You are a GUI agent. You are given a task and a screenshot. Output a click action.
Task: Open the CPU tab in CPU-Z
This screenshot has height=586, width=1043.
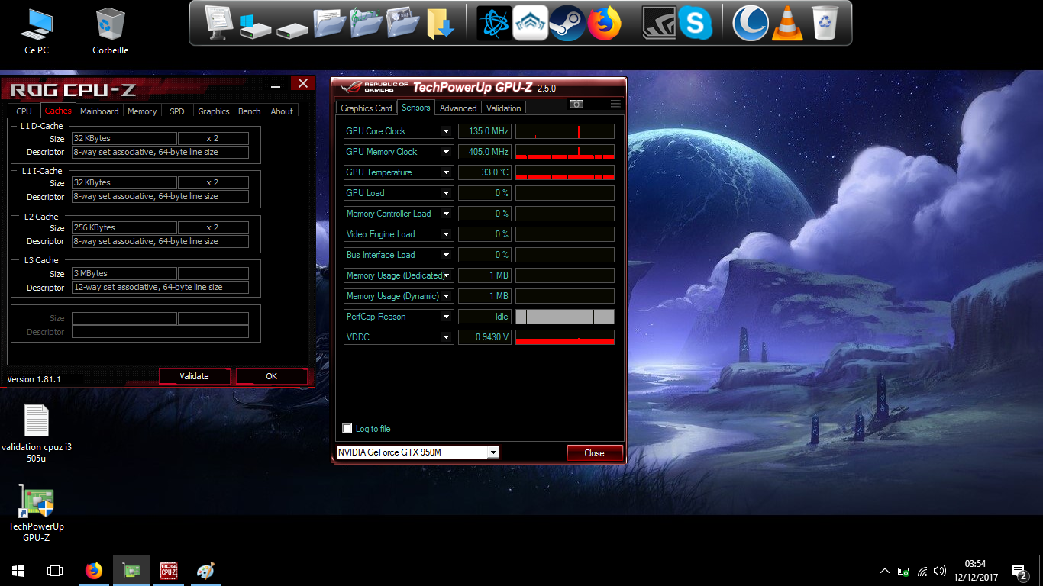pos(24,111)
